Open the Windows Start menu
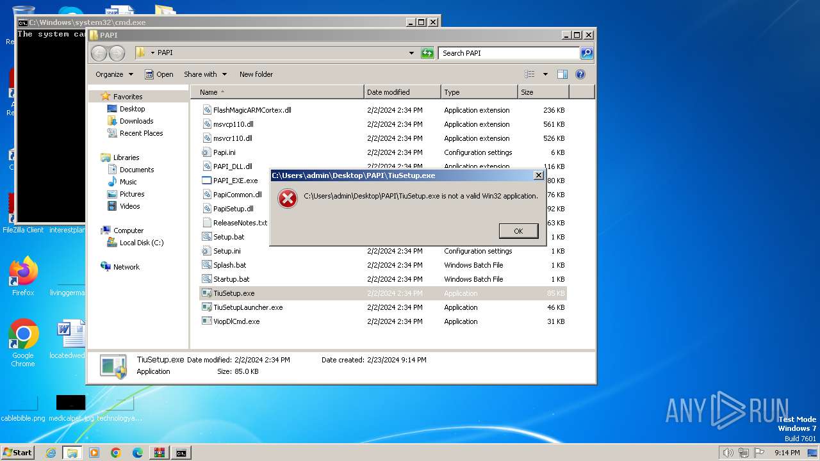 [17, 452]
